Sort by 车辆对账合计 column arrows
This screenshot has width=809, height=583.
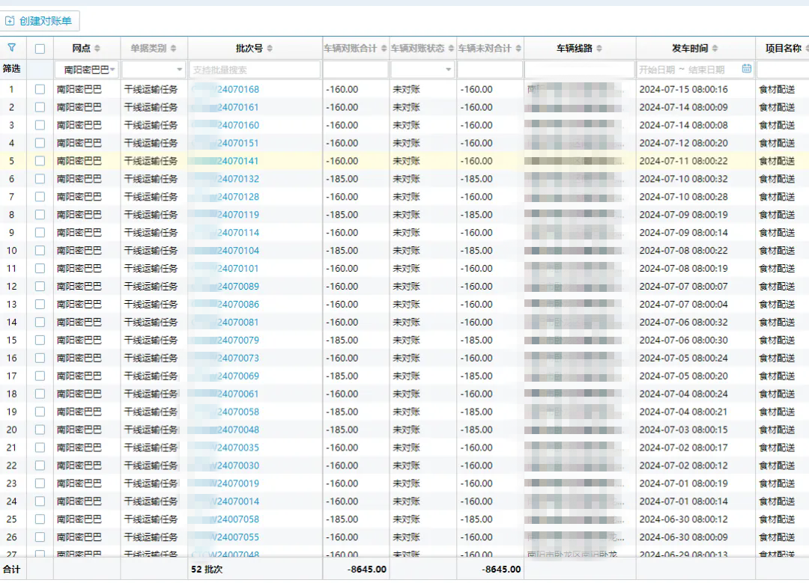coord(384,49)
